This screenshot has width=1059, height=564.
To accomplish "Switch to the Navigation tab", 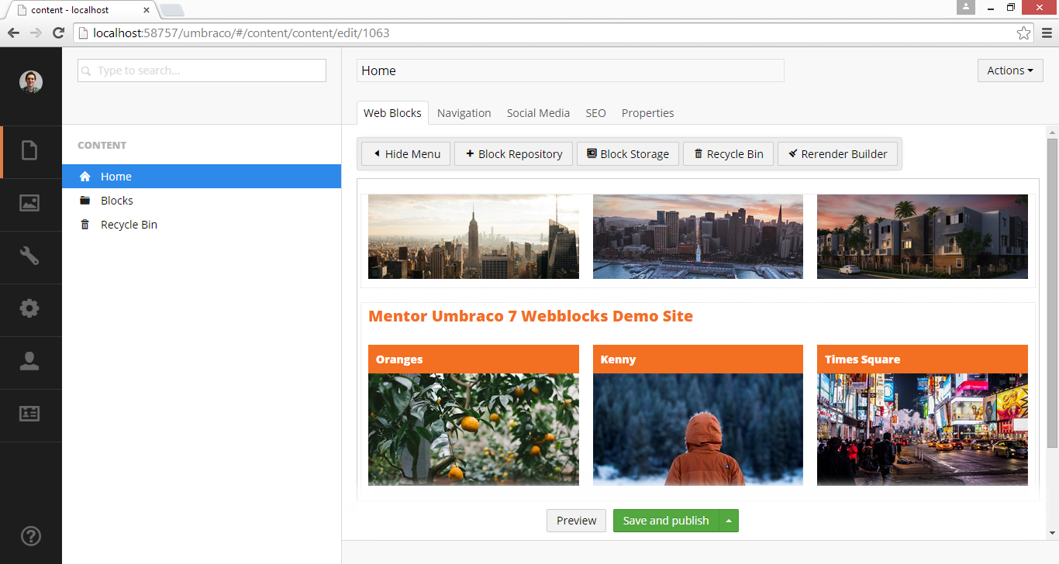I will pyautogui.click(x=464, y=112).
